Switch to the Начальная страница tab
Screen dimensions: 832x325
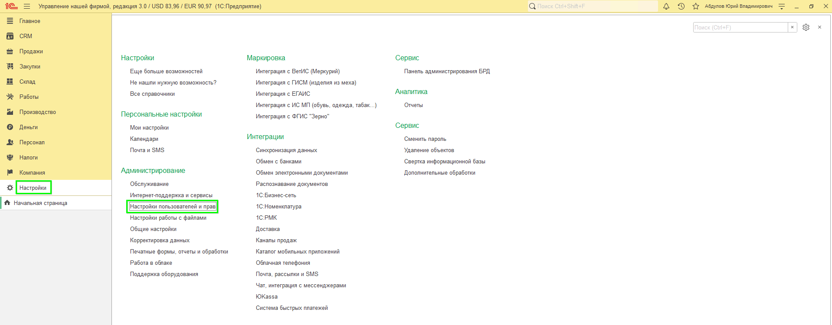pos(40,203)
